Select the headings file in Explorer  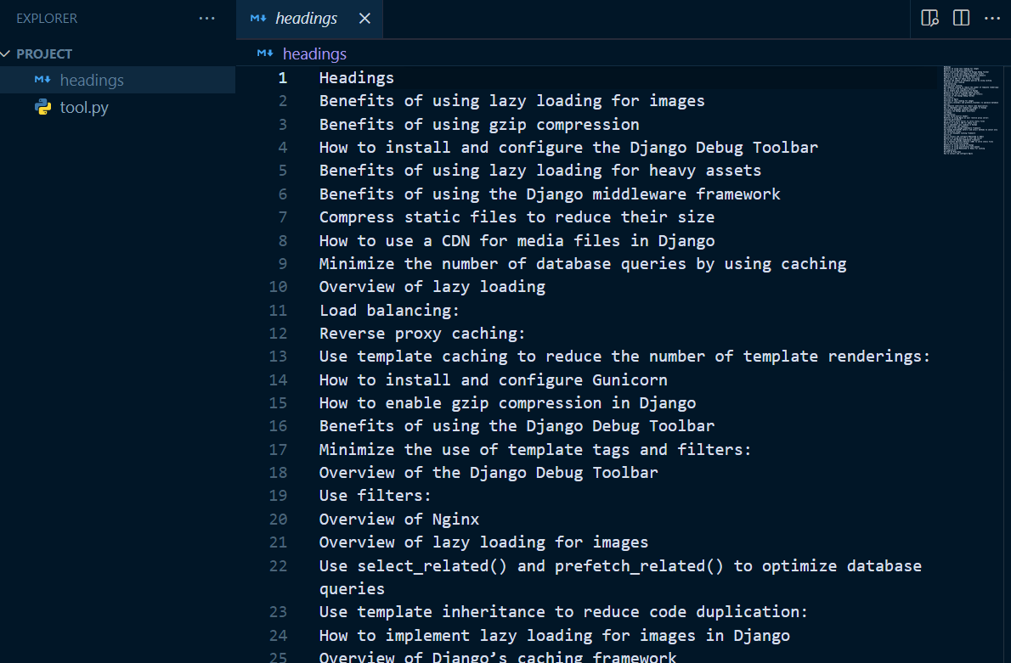point(118,80)
